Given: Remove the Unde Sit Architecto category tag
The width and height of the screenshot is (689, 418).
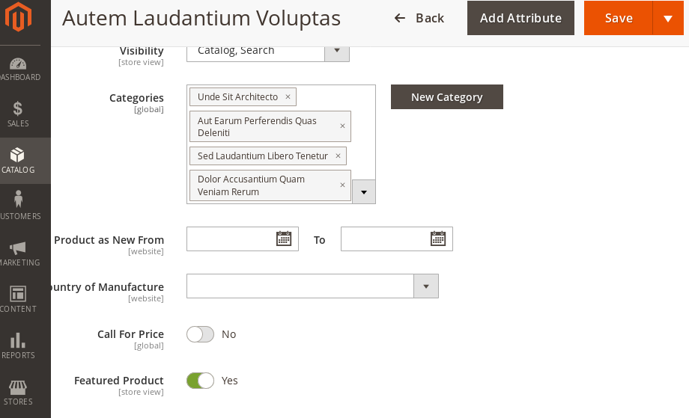Looking at the screenshot, I should pyautogui.click(x=288, y=97).
